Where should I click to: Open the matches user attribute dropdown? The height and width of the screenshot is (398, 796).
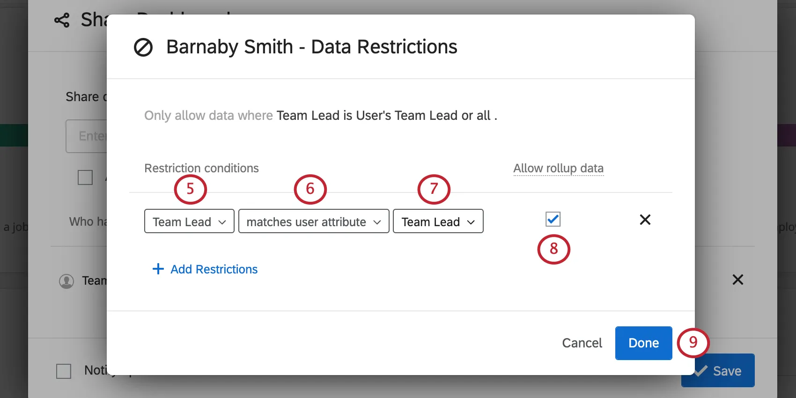click(314, 221)
